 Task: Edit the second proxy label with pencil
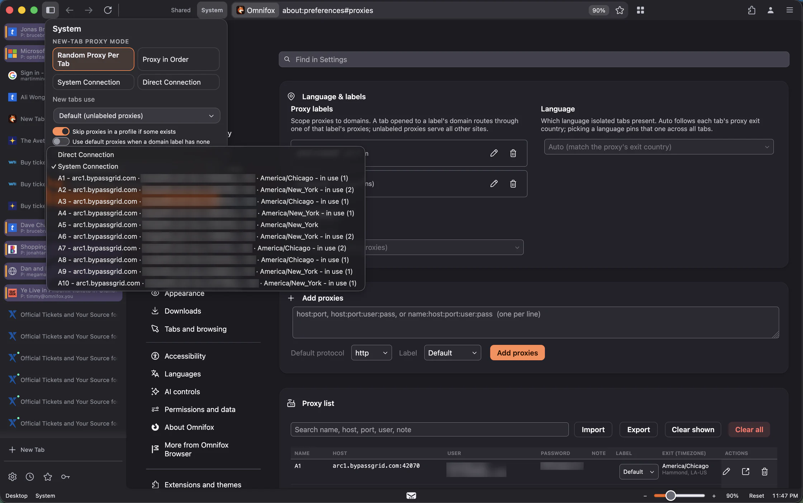494,183
